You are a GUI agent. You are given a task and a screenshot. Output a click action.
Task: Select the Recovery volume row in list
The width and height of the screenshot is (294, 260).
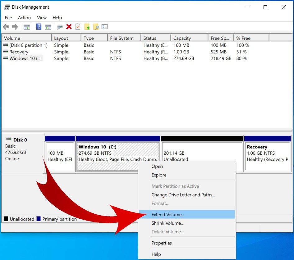pos(19,52)
